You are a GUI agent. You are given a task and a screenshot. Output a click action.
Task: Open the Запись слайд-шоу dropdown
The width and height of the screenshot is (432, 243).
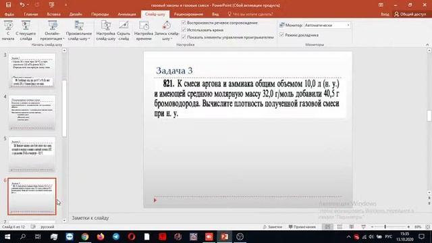click(x=167, y=30)
